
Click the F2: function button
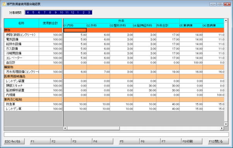coord(61,141)
